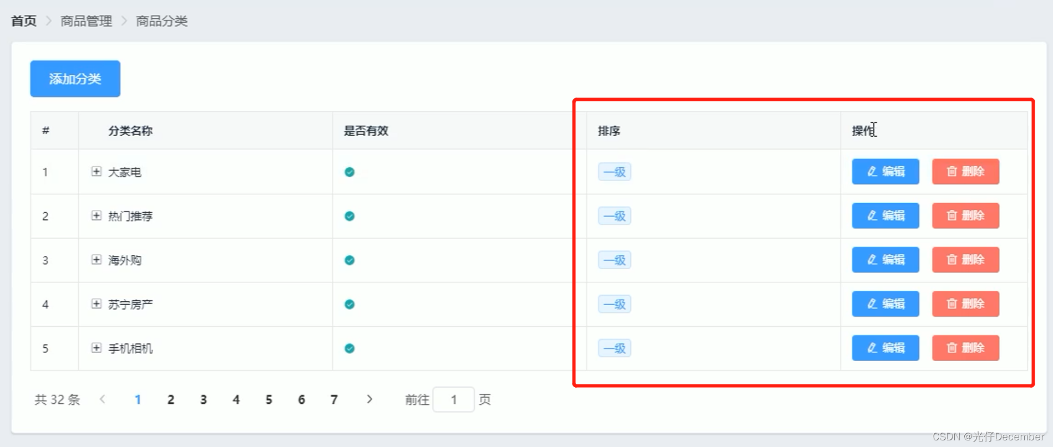Select pagination page 1
The width and height of the screenshot is (1053, 447).
138,399
